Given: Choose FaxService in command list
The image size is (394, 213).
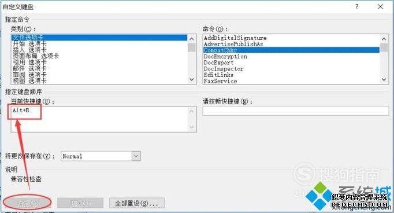Looking at the screenshot, I should (220, 81).
